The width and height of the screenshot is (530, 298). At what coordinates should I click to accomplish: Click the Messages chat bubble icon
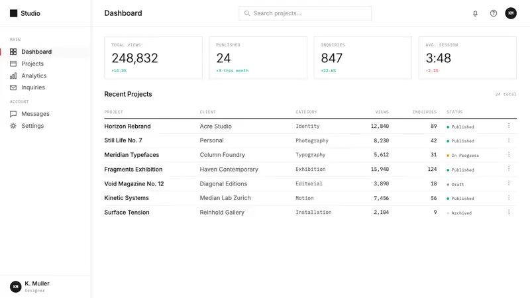click(x=13, y=114)
